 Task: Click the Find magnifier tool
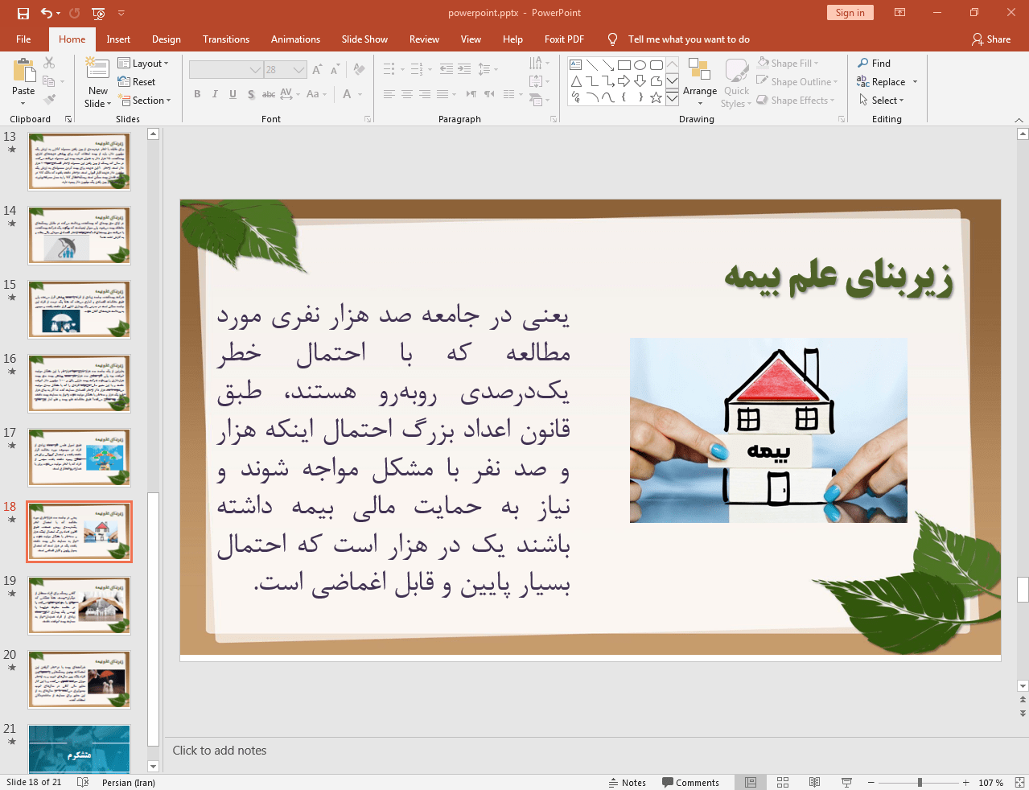874,63
